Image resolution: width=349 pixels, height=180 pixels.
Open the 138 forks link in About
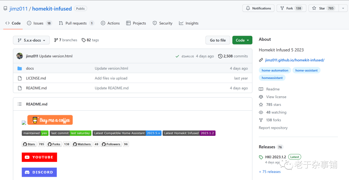[270, 120]
